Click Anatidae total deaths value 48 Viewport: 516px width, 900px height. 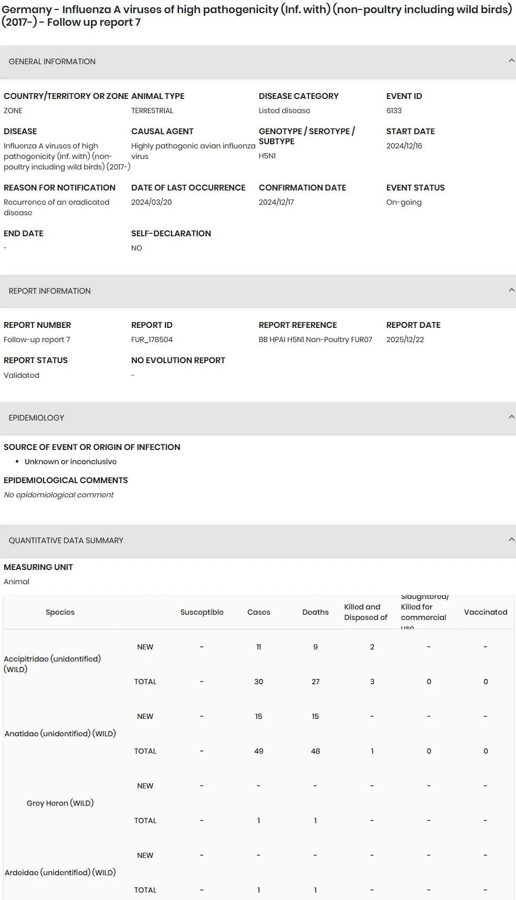click(x=315, y=751)
